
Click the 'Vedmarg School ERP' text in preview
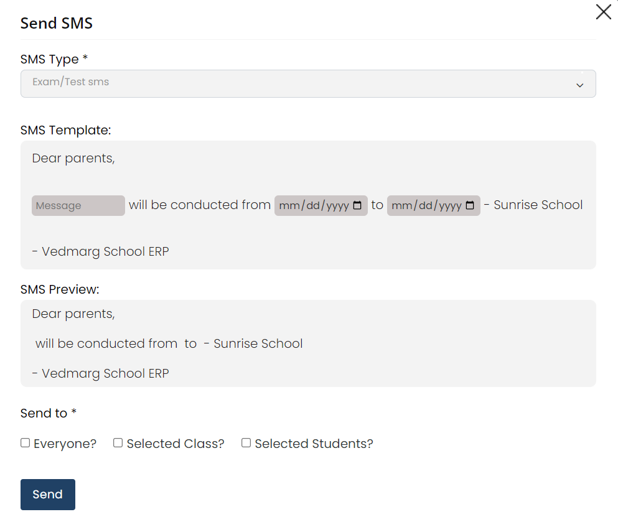pyautogui.click(x=100, y=373)
